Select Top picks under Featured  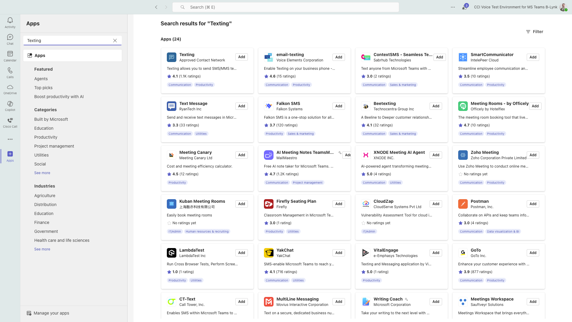(x=43, y=88)
